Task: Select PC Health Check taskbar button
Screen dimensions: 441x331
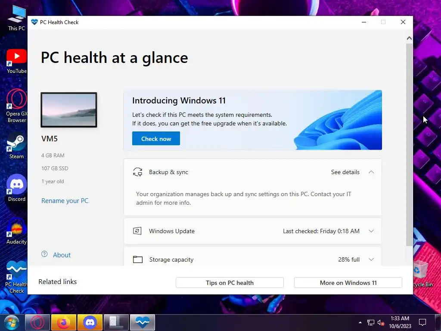Action: [143, 322]
